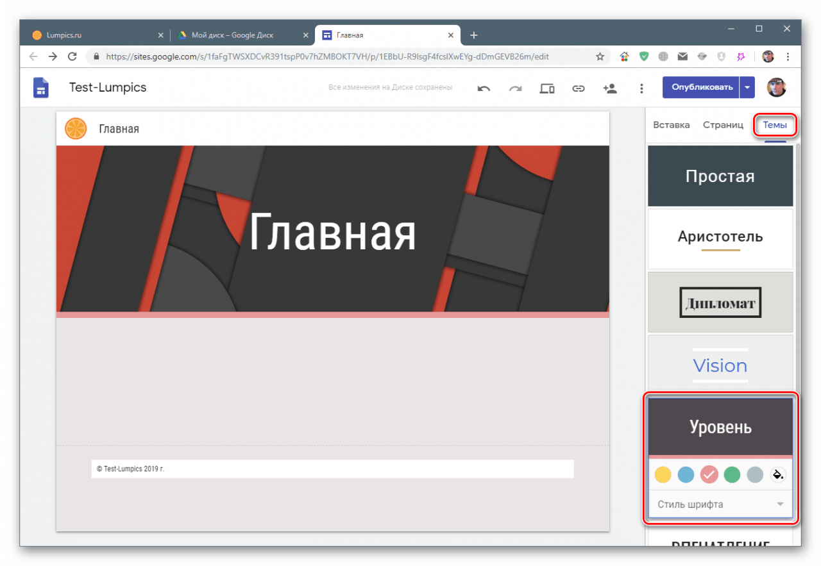
Task: Open Google account avatar in Sites
Action: 777,87
